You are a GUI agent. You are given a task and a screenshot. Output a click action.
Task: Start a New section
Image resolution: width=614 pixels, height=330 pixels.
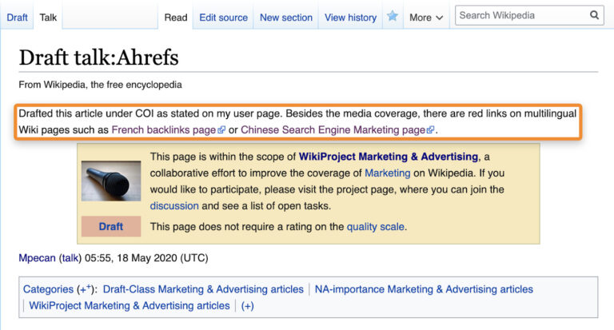pos(286,18)
